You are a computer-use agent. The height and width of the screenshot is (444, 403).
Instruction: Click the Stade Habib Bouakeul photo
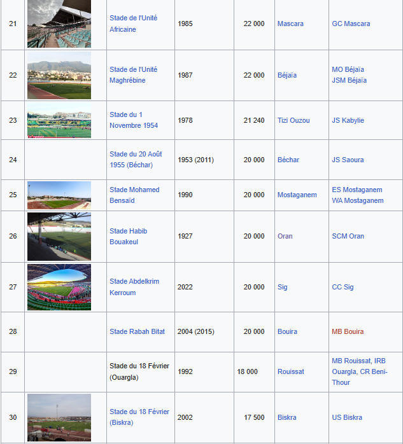pyautogui.click(x=59, y=237)
